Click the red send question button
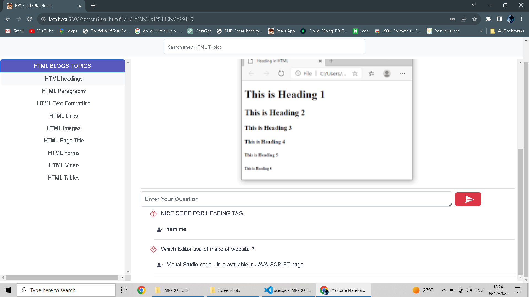529x297 pixels. click(468, 199)
